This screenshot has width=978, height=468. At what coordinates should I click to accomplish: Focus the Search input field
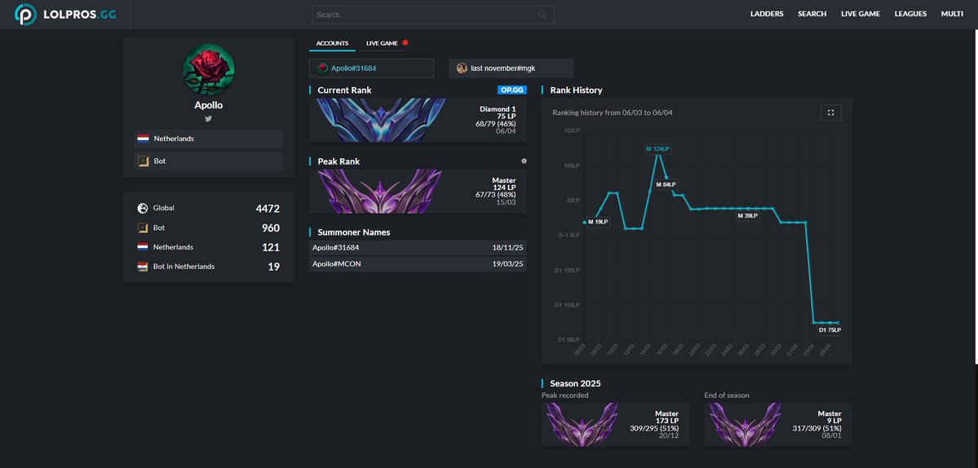[433, 15]
